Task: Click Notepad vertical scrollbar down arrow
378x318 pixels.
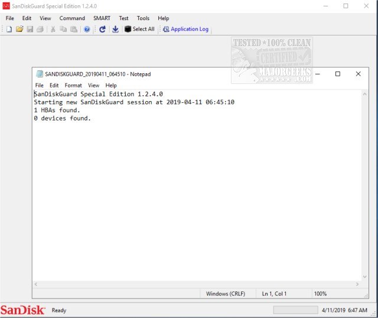Action: [x=365, y=277]
